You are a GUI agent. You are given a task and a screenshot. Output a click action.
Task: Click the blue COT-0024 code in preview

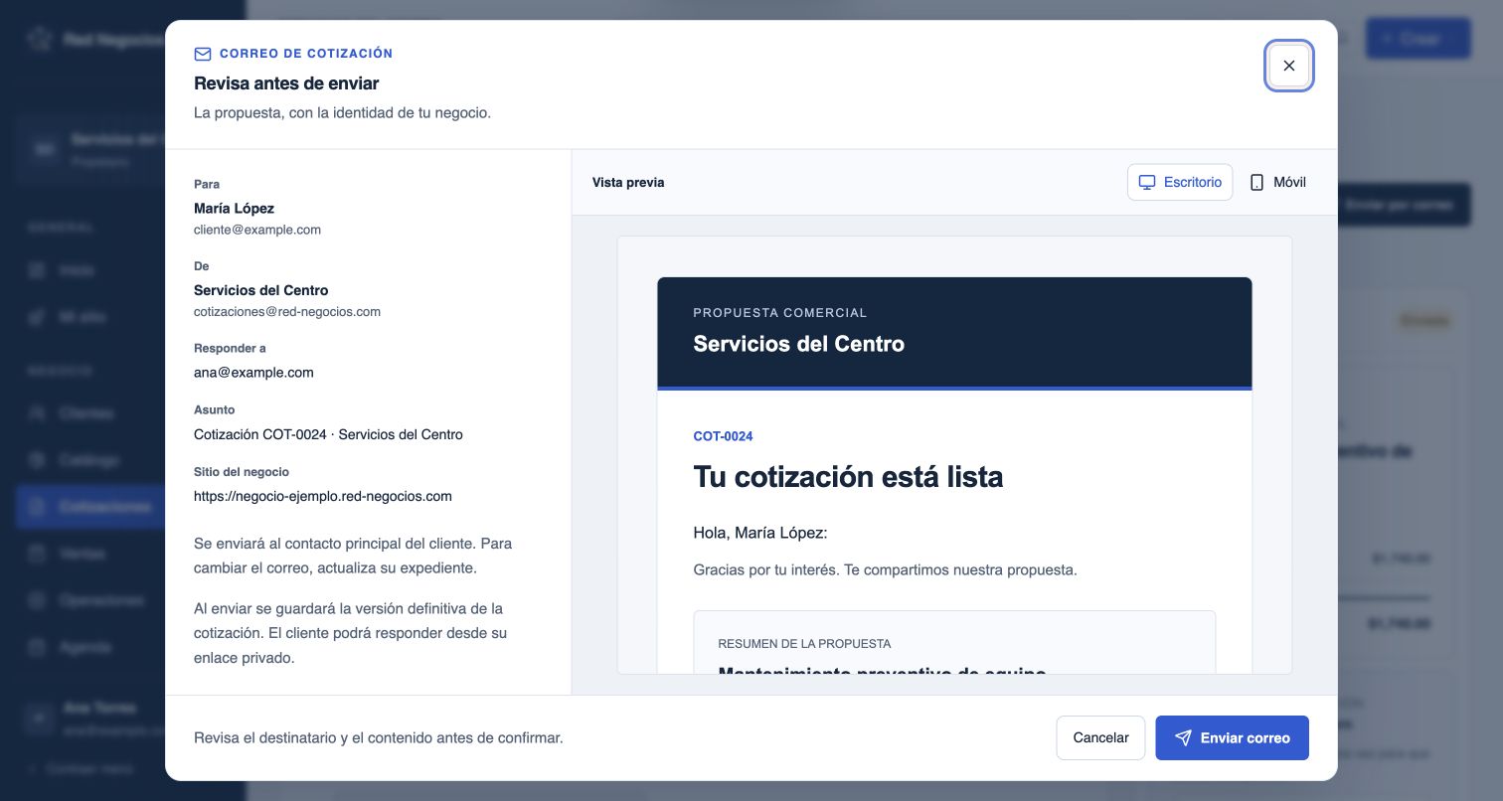[x=723, y=436]
